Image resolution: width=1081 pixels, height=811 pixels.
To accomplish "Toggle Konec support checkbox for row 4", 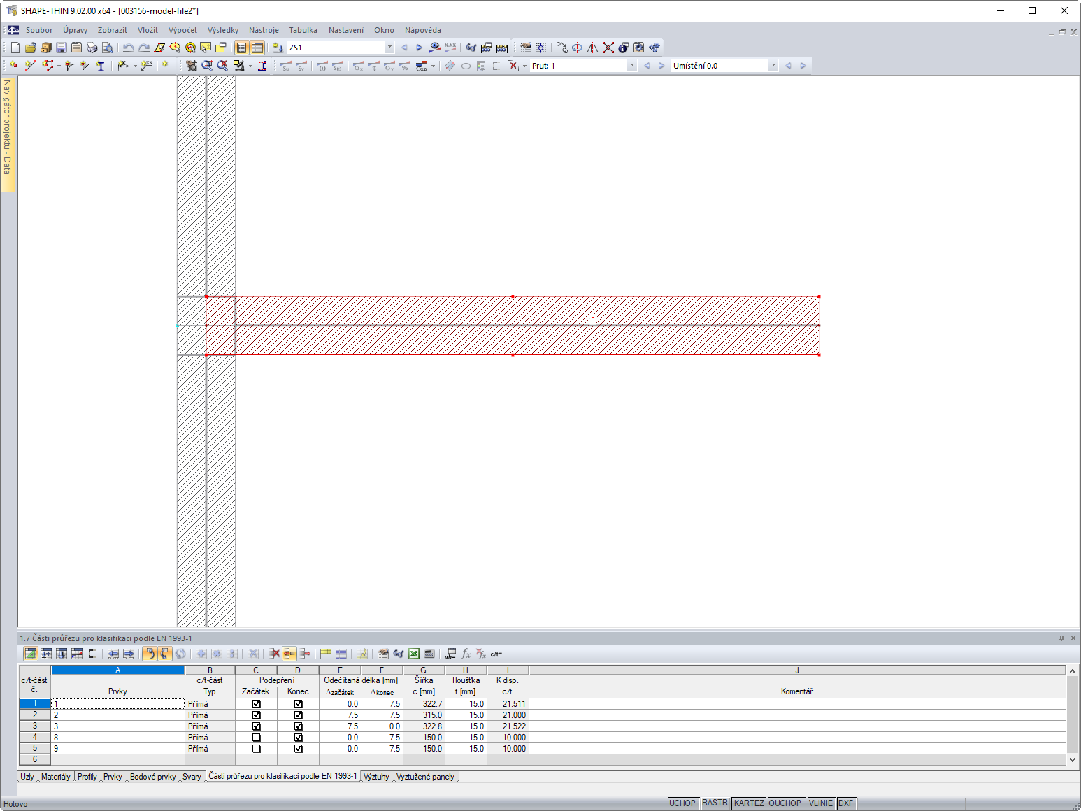I will point(299,738).
